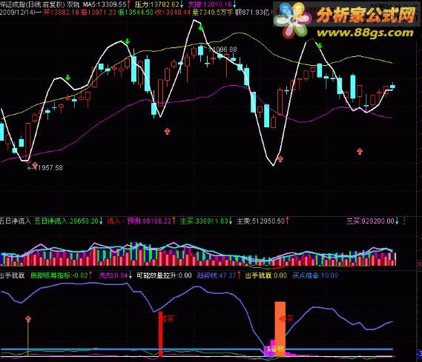The height and width of the screenshot is (362, 422).
Task: Click green sell arrow left of 14096.88 label
Action: tap(200, 27)
